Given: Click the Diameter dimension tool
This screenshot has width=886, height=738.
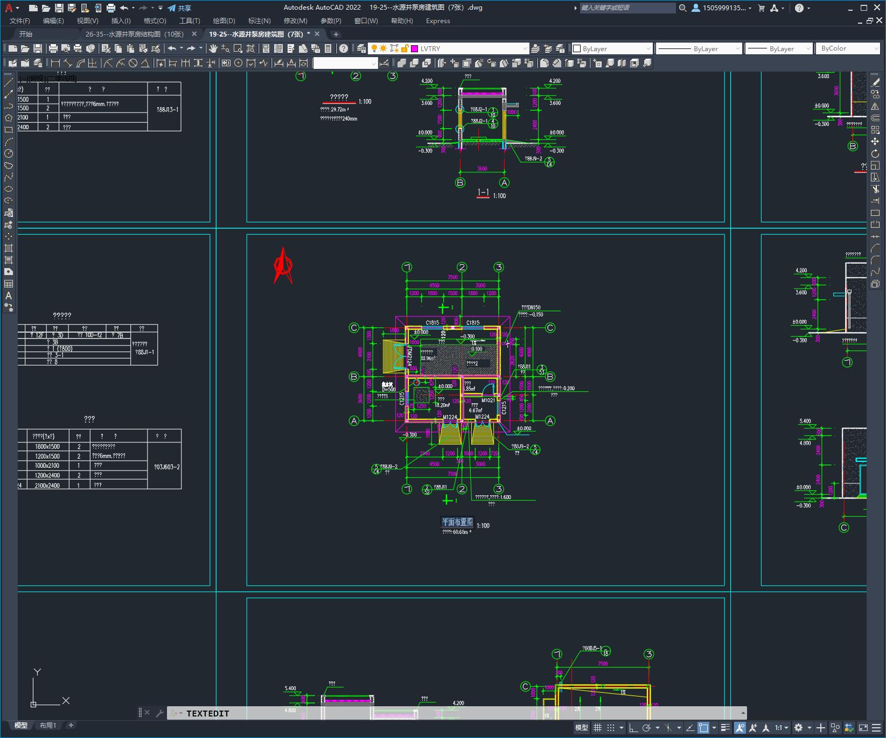Looking at the screenshot, I should 133,63.
